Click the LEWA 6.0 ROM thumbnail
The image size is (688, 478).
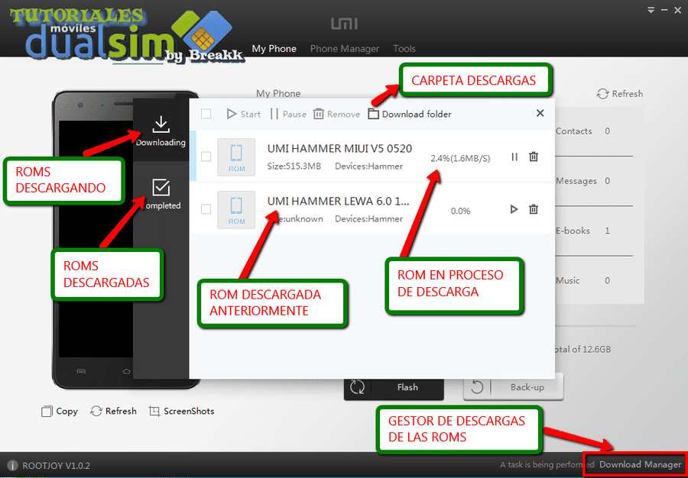236,210
